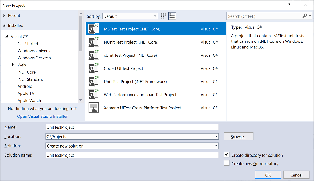Open the Location dropdown arrow
The width and height of the screenshot is (314, 181).
216,137
